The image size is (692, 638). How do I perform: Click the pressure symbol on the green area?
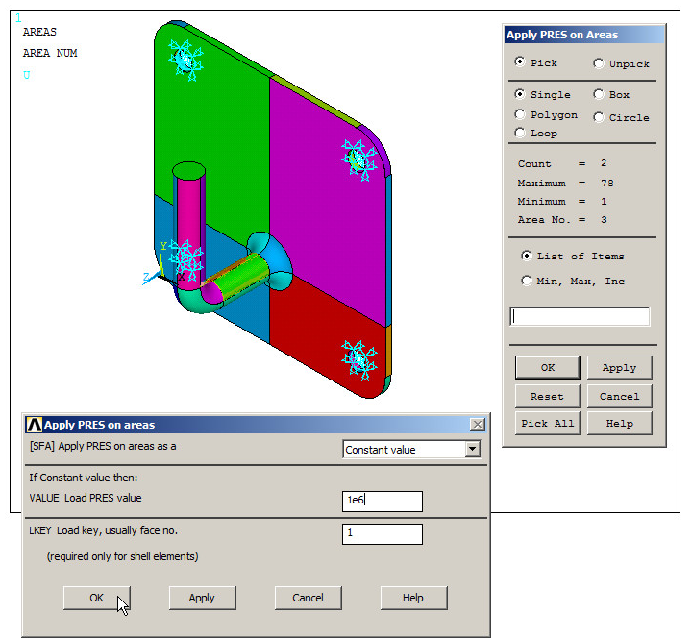pos(184,59)
